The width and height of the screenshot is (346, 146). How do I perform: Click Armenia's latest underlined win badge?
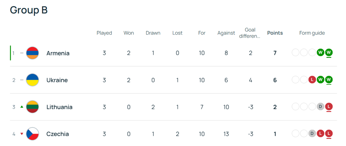(x=329, y=53)
